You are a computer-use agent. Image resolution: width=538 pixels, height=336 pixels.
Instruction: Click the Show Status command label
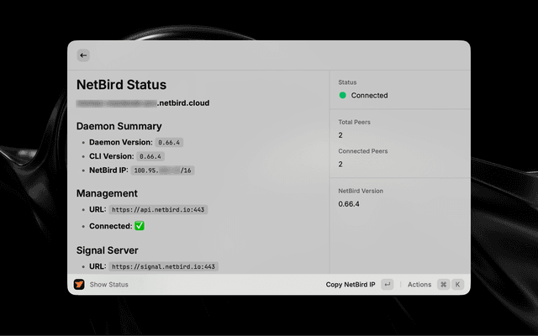point(108,285)
